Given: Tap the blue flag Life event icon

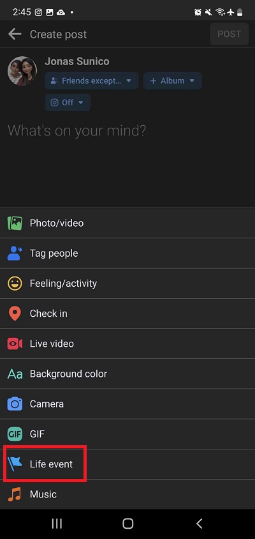Looking at the screenshot, I should coord(15,464).
